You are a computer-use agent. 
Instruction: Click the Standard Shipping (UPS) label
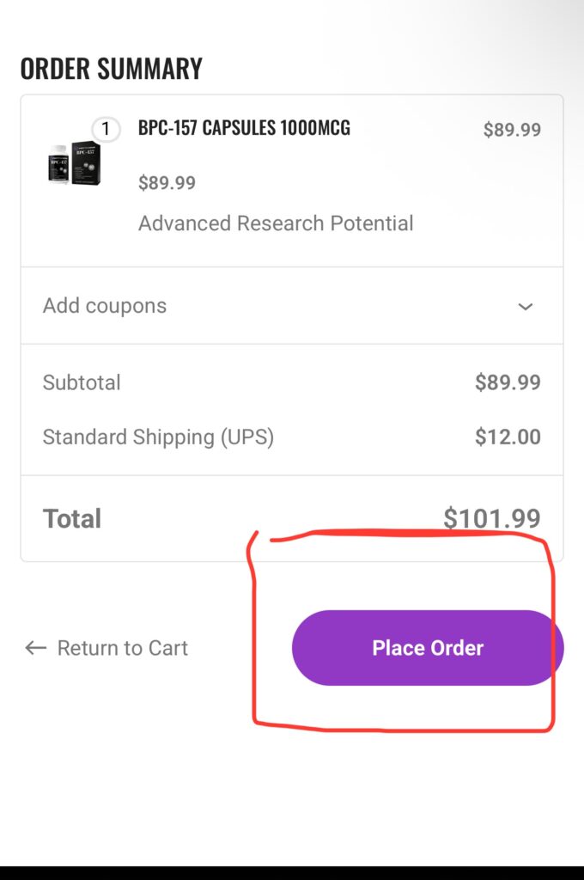click(158, 437)
